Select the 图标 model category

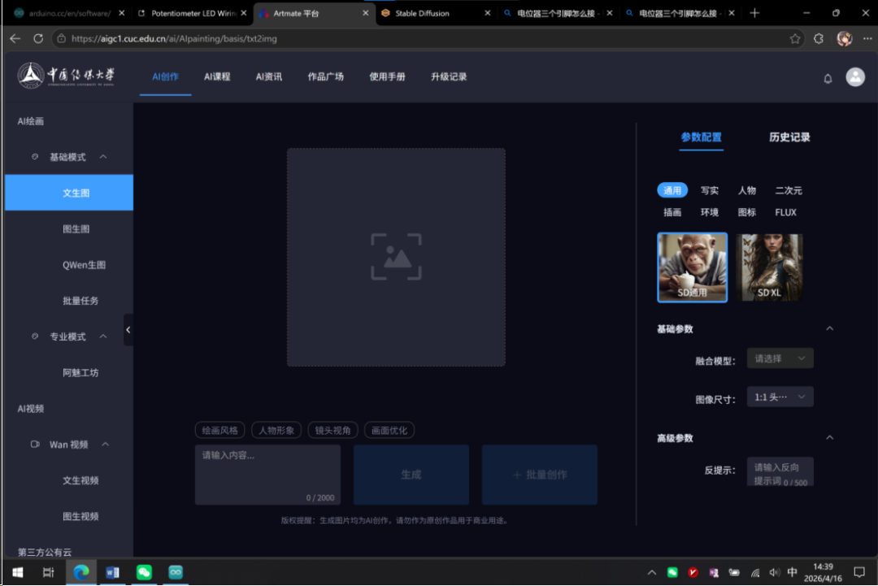click(746, 212)
